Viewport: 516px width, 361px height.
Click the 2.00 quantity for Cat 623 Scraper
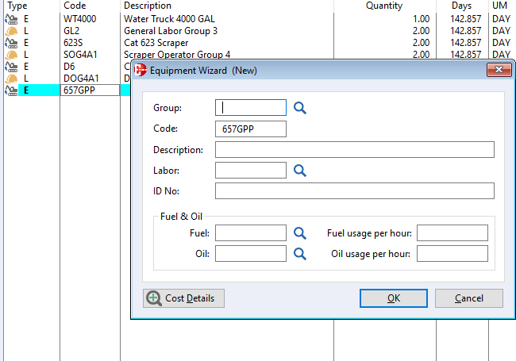click(x=422, y=43)
